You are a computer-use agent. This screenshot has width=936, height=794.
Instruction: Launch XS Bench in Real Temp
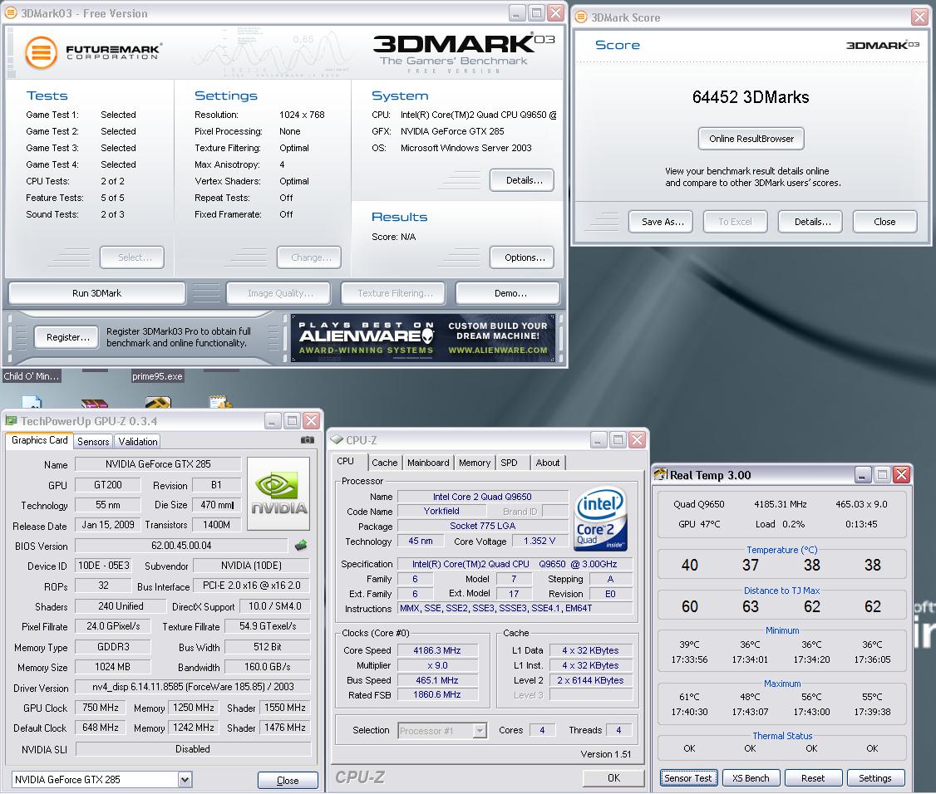pyautogui.click(x=751, y=778)
